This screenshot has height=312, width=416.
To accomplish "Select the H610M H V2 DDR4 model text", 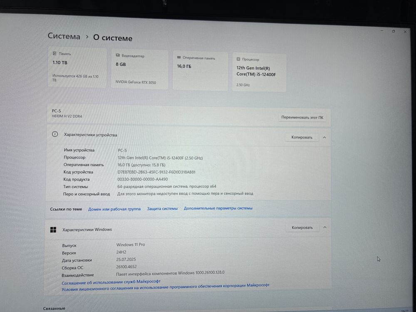I will pos(67,116).
